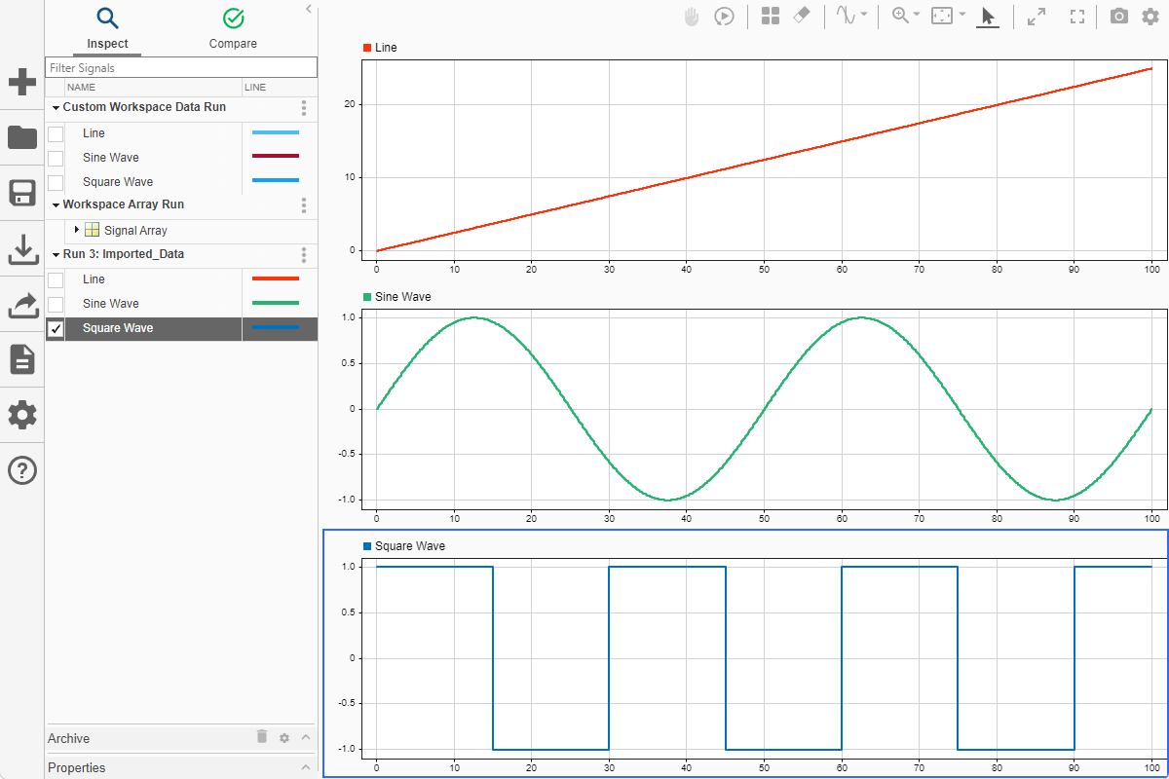Click the fit-to-view icon
The image size is (1169, 779).
click(942, 17)
